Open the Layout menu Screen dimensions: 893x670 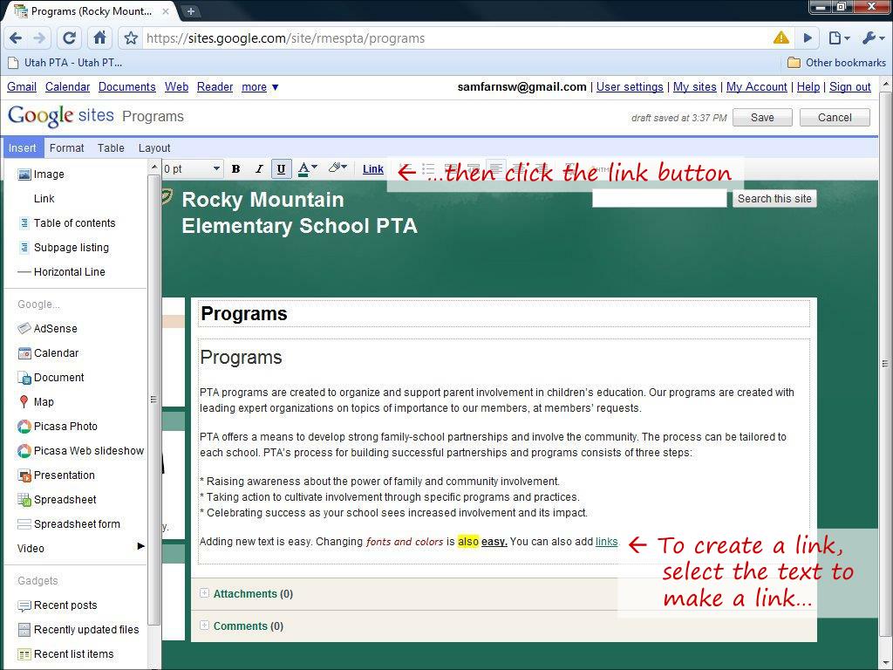154,148
